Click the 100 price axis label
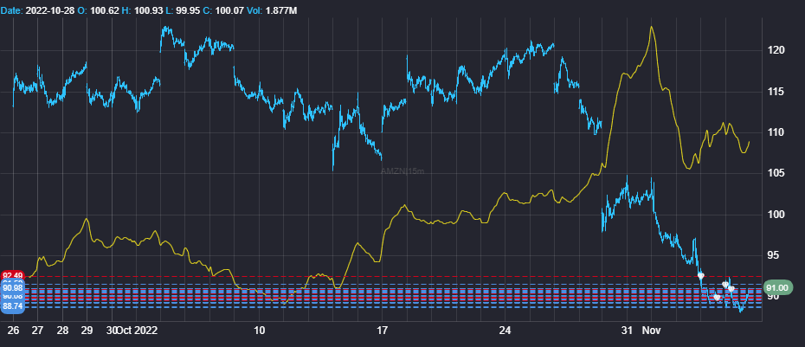The image size is (805, 347). 776,214
